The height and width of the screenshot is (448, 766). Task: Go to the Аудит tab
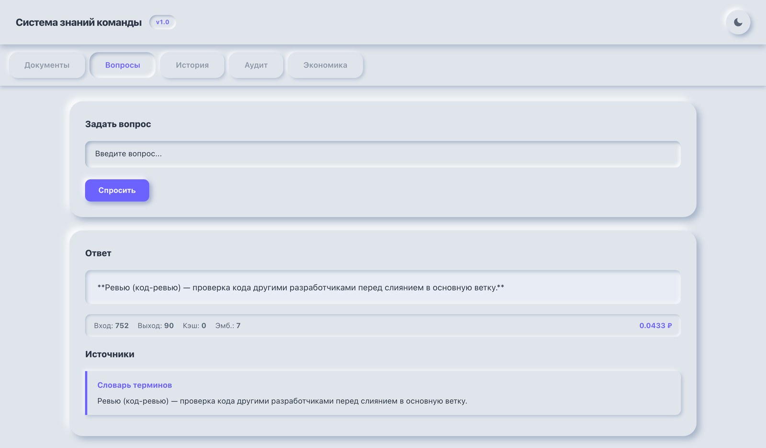tap(256, 65)
